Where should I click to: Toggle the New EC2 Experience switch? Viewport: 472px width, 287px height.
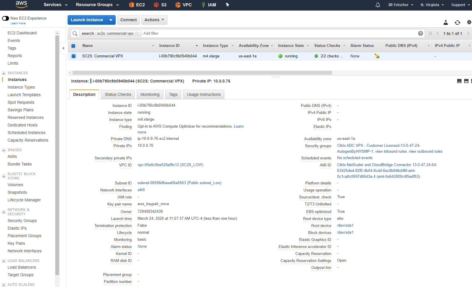pos(6,18)
